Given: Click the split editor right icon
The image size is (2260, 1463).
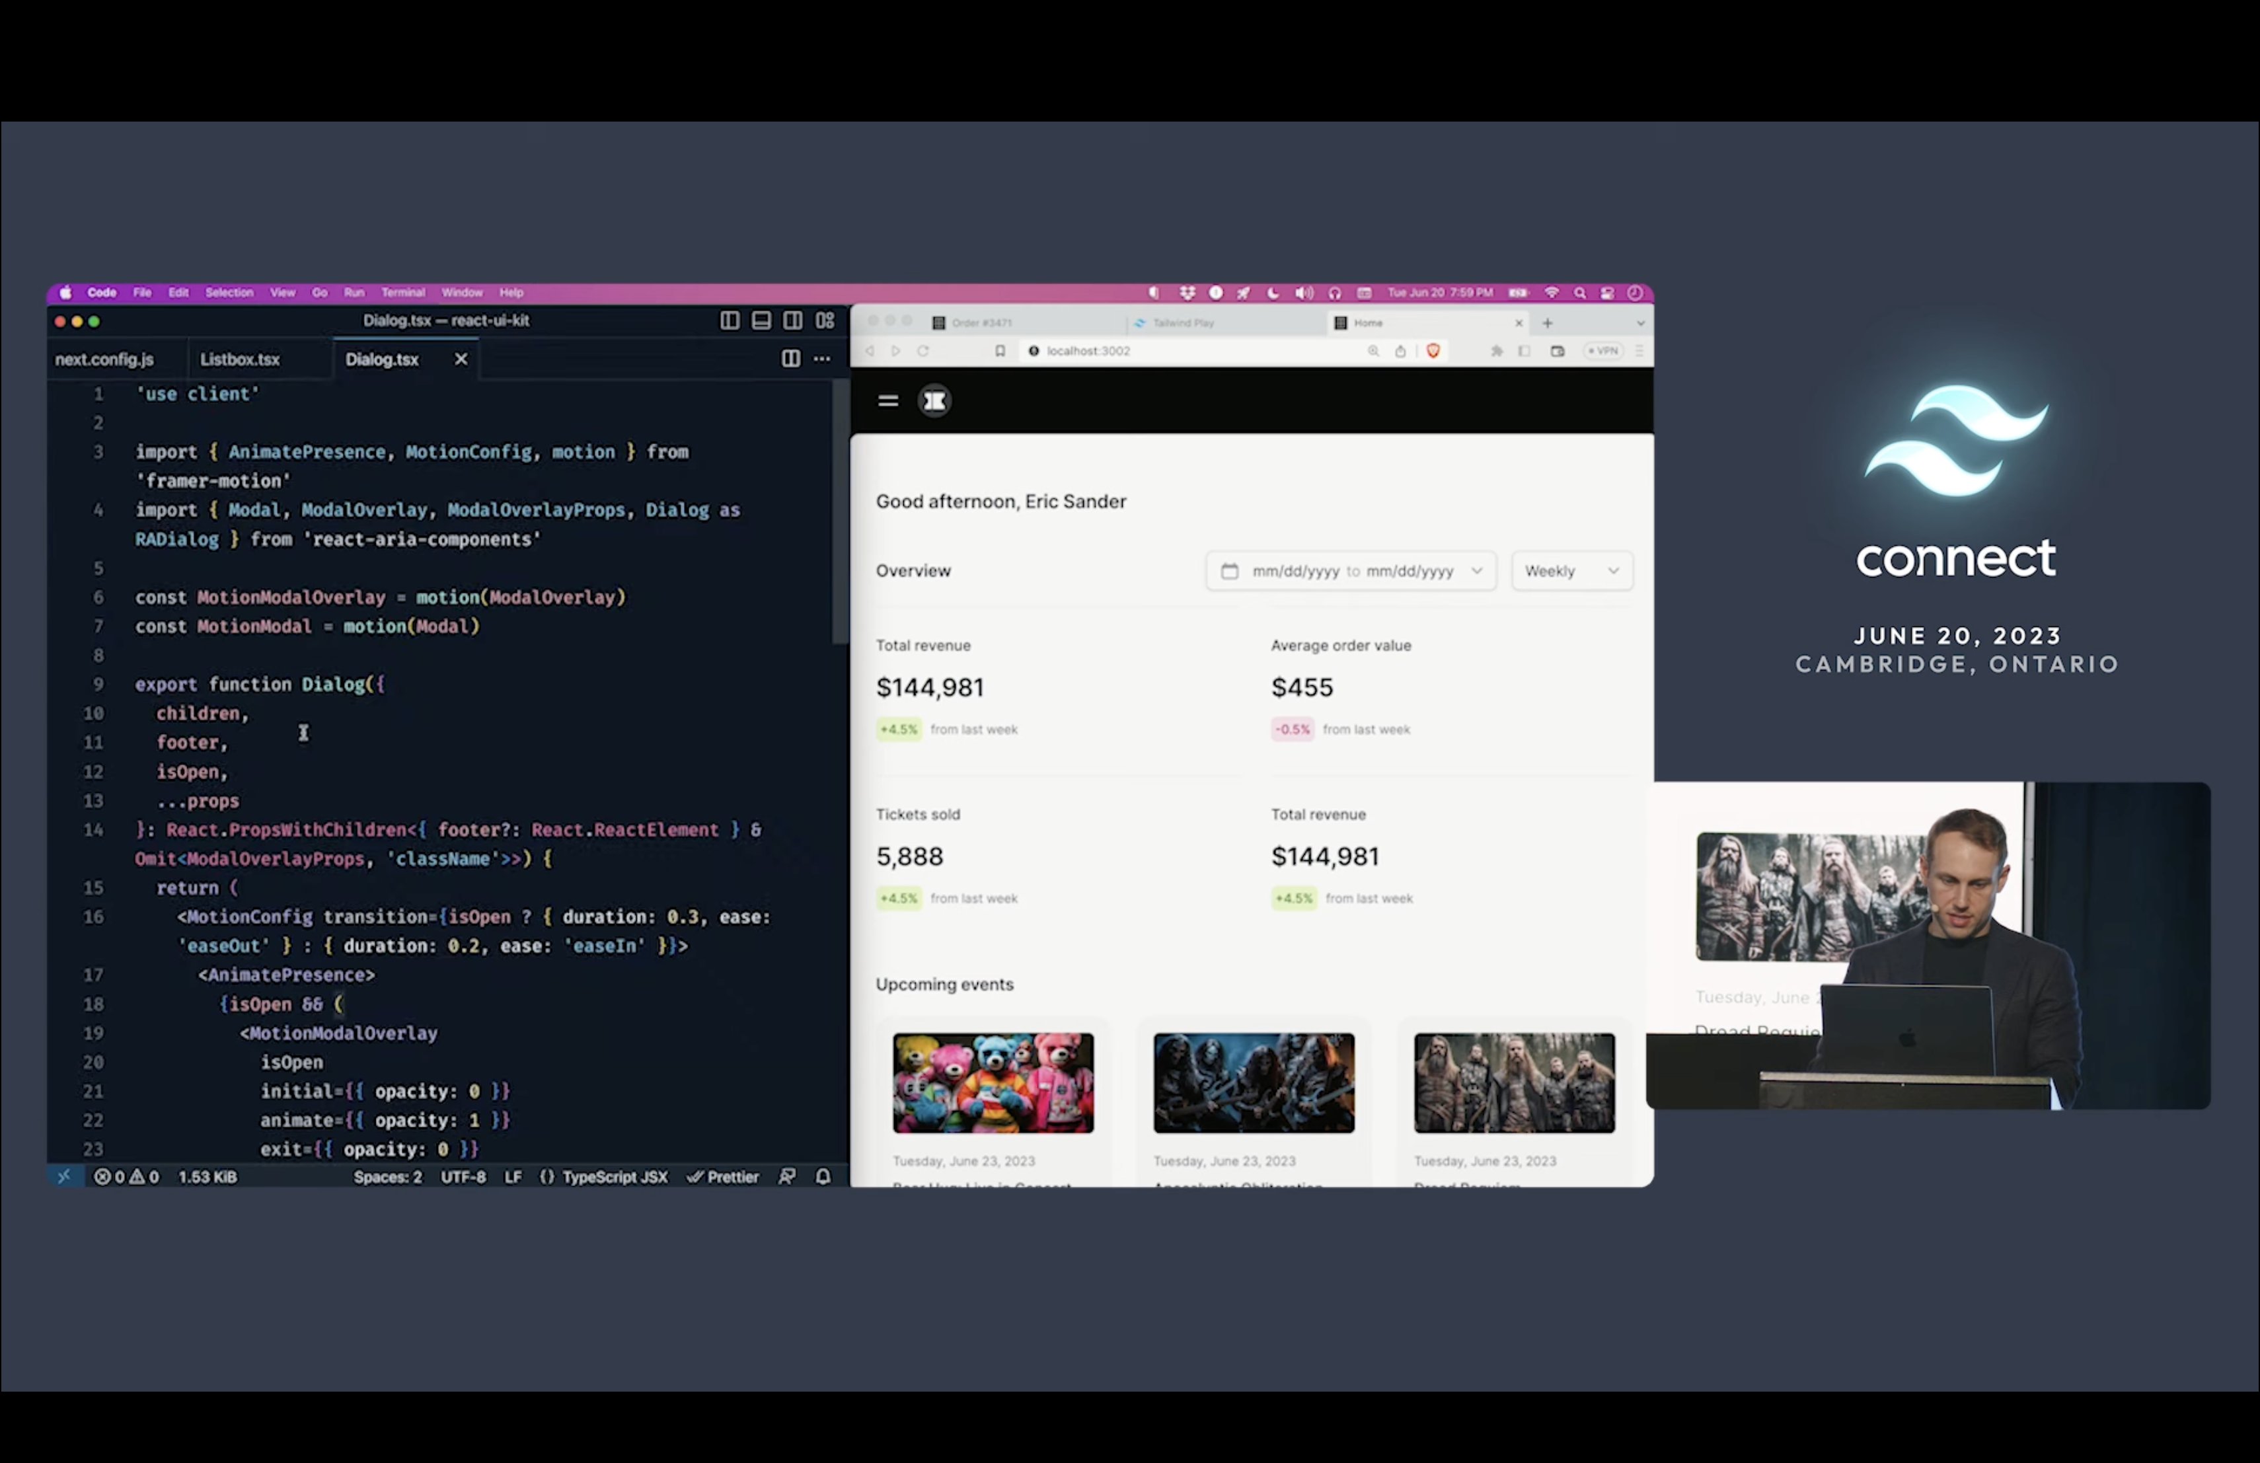Looking at the screenshot, I should 790,359.
